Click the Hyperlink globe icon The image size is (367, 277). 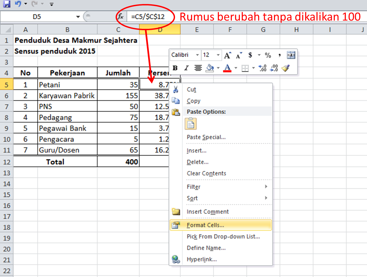tap(176, 259)
